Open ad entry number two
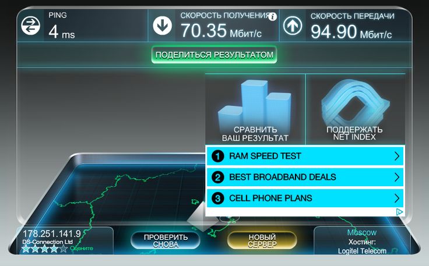The image size is (429, 266). [x=305, y=177]
